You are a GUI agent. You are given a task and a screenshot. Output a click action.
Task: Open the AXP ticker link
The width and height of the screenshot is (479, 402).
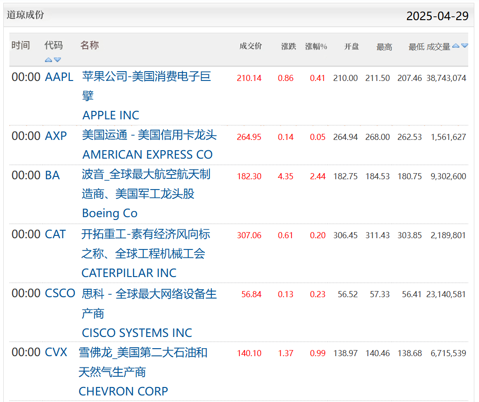[x=56, y=136]
